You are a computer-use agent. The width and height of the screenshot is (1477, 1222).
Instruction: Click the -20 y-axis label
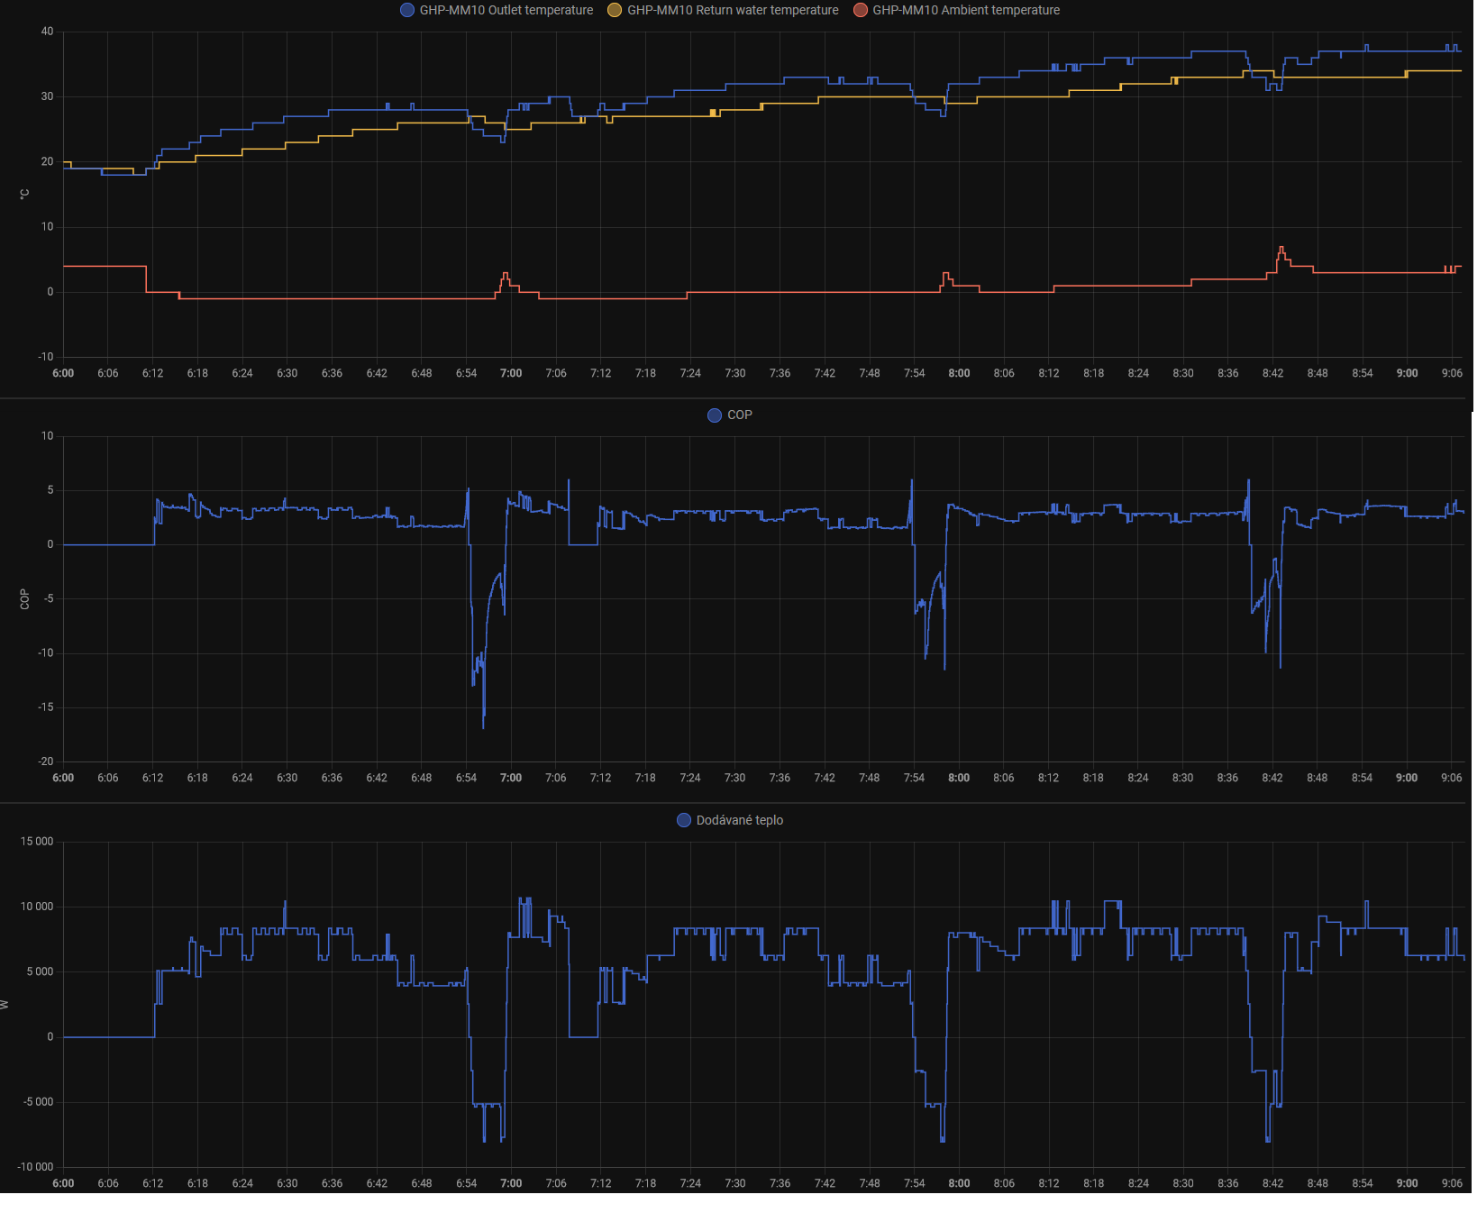point(45,761)
